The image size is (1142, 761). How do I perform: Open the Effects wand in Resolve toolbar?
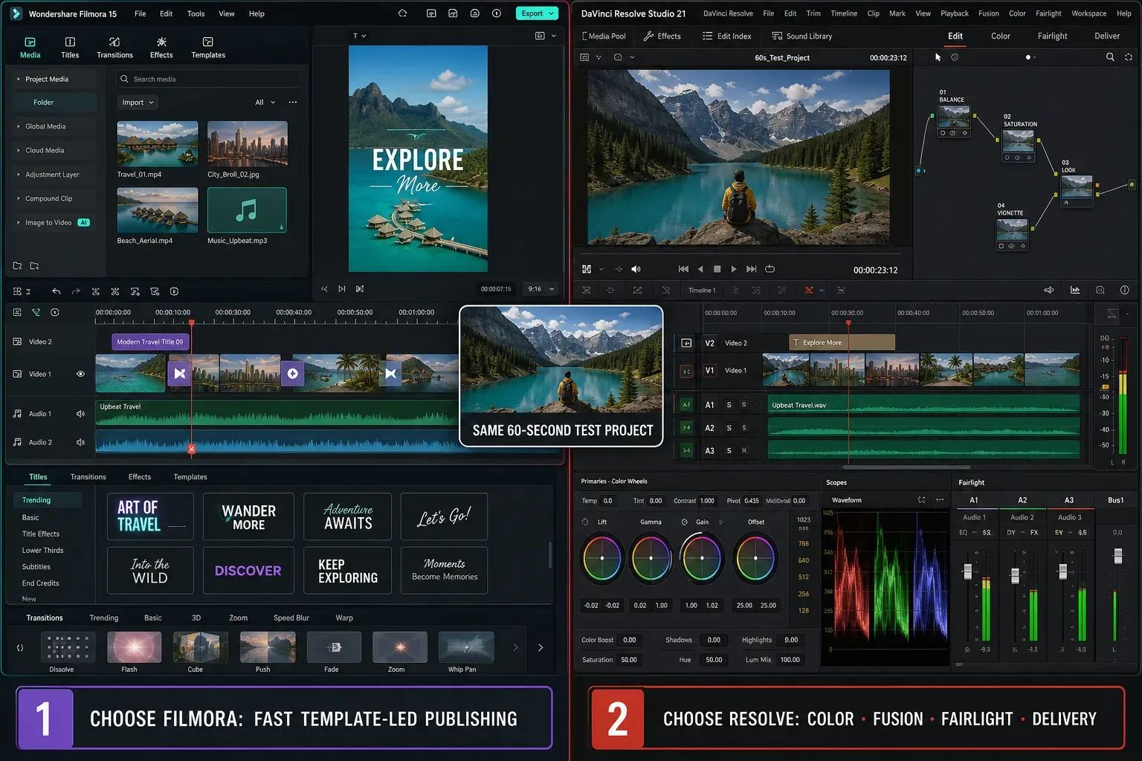pyautogui.click(x=662, y=36)
